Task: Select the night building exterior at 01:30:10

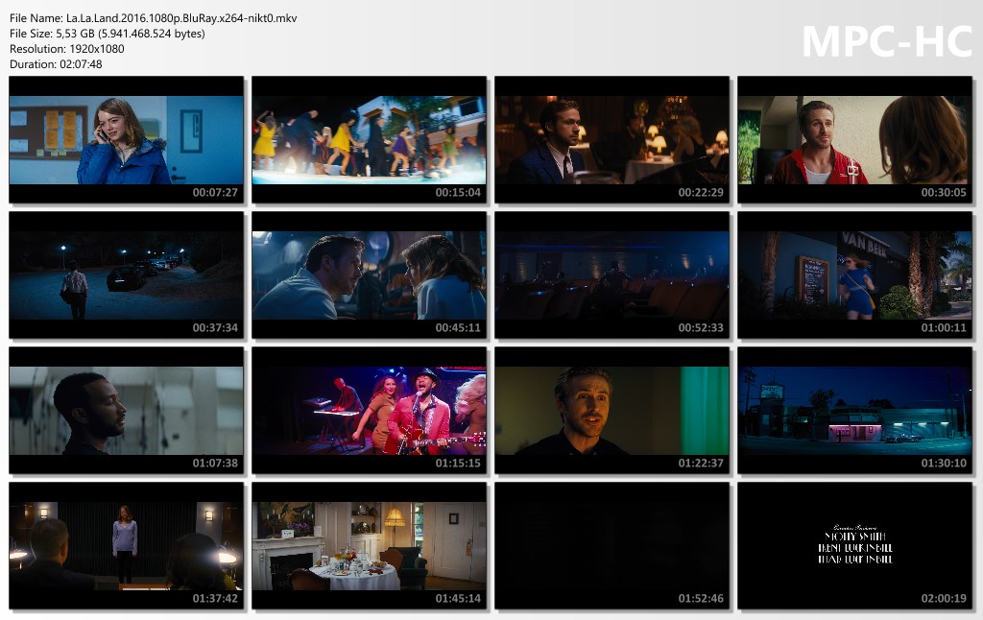Action: 855,410
